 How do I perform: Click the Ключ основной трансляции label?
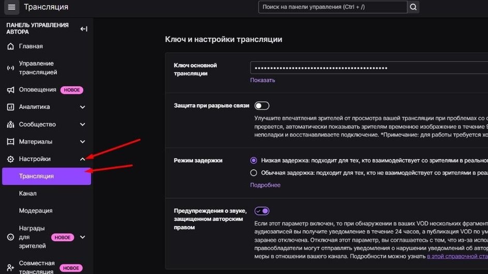[195, 70]
